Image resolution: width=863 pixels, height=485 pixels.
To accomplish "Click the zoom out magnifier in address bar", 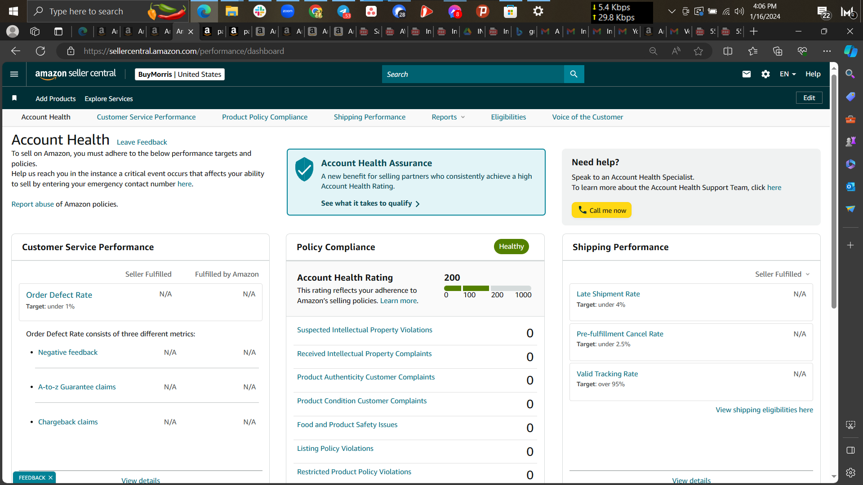I will coord(654,51).
